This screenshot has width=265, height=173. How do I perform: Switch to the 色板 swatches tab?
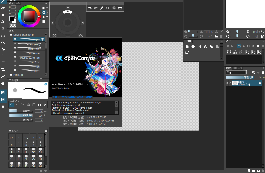click(18, 3)
